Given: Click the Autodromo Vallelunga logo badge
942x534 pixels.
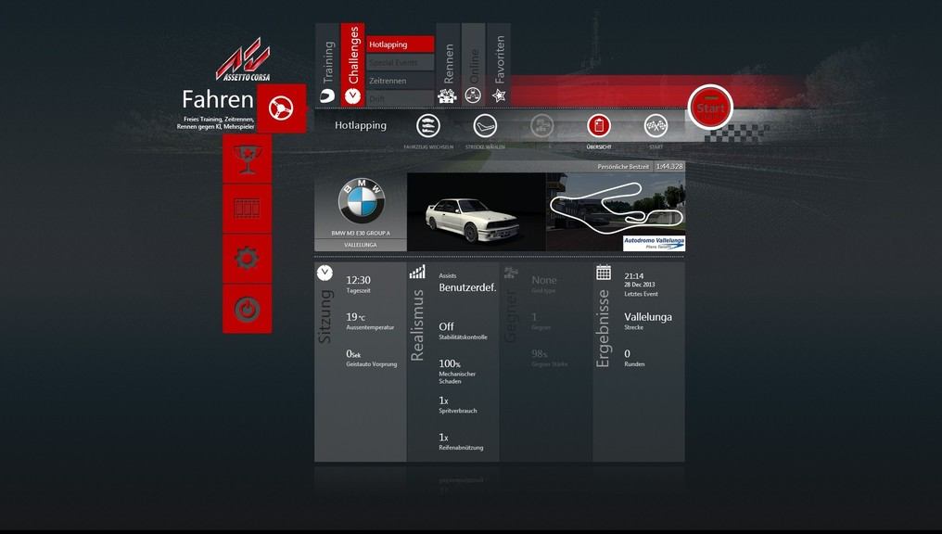Looking at the screenshot, I should click(x=654, y=243).
